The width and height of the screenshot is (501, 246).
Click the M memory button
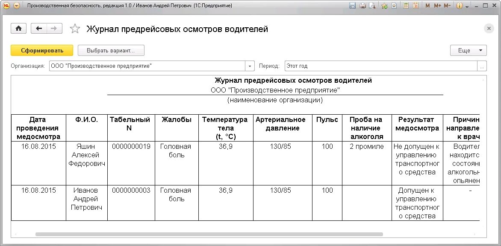tap(427, 6)
